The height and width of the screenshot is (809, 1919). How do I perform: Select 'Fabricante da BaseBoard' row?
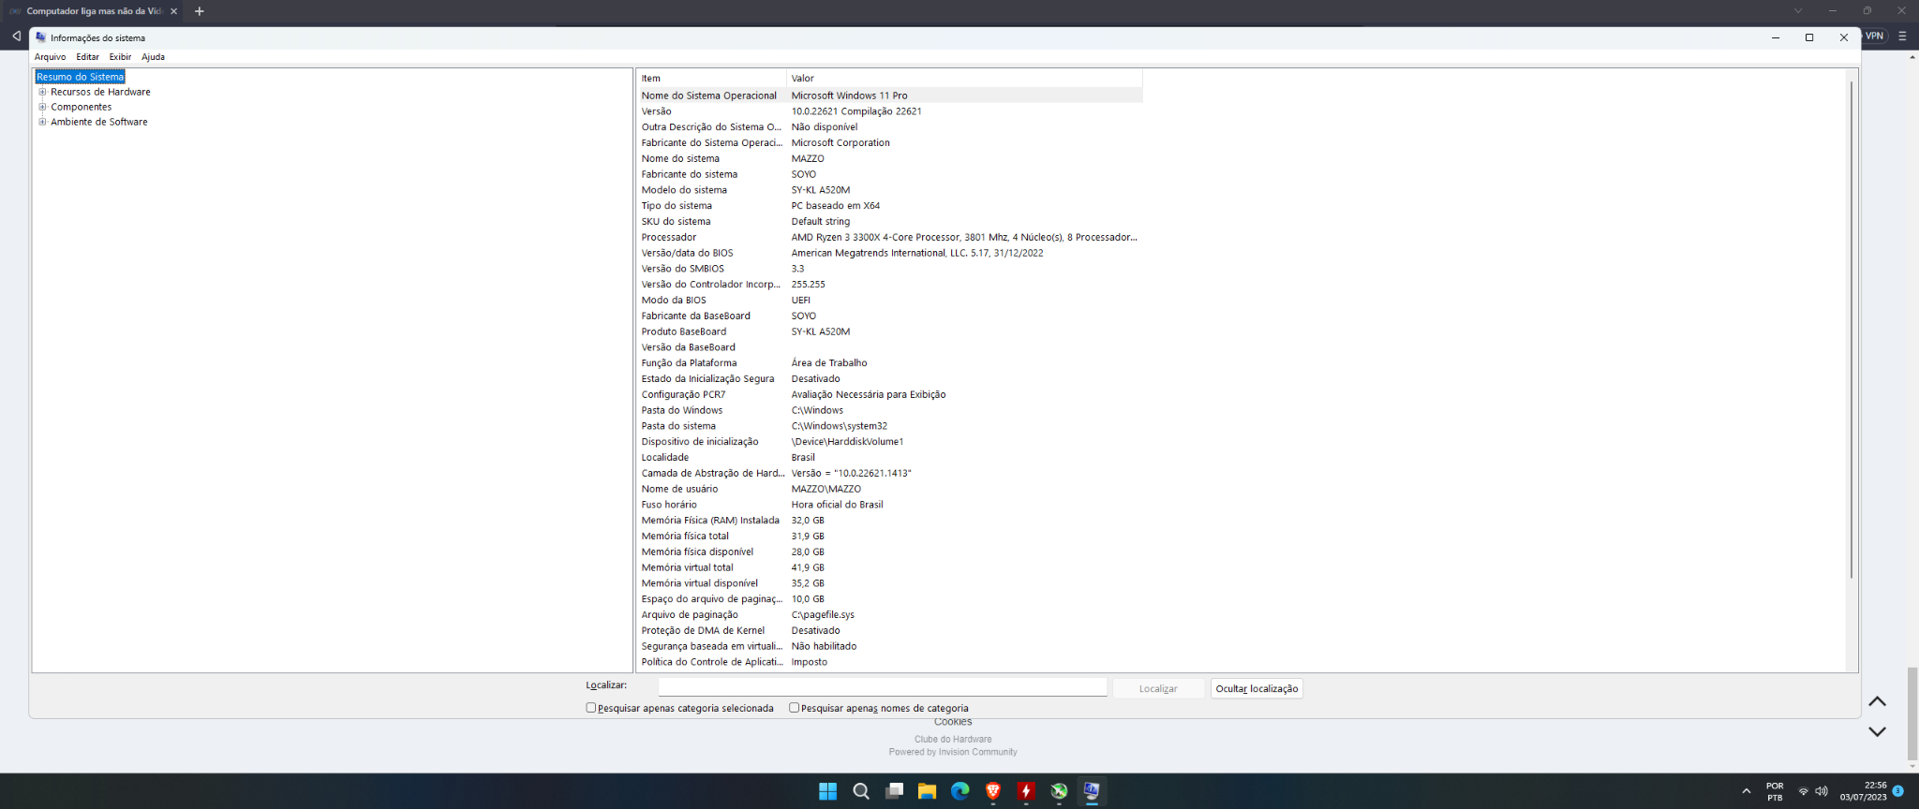889,316
